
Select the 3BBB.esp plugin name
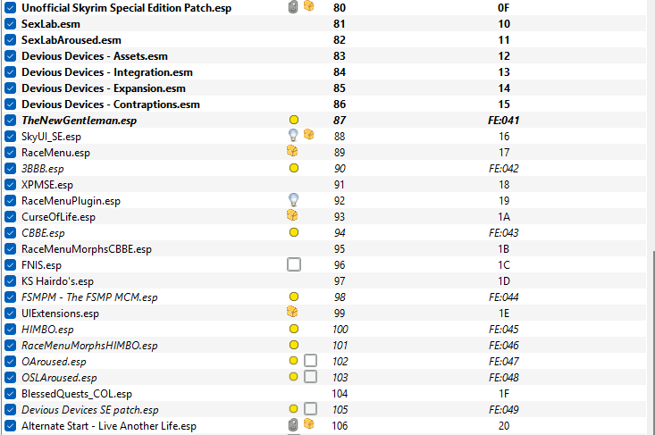43,169
